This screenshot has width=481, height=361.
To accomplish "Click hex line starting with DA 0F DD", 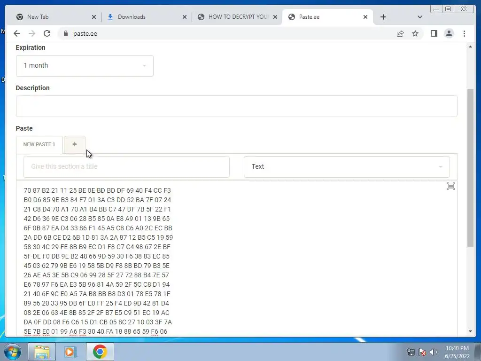I will point(98,322).
